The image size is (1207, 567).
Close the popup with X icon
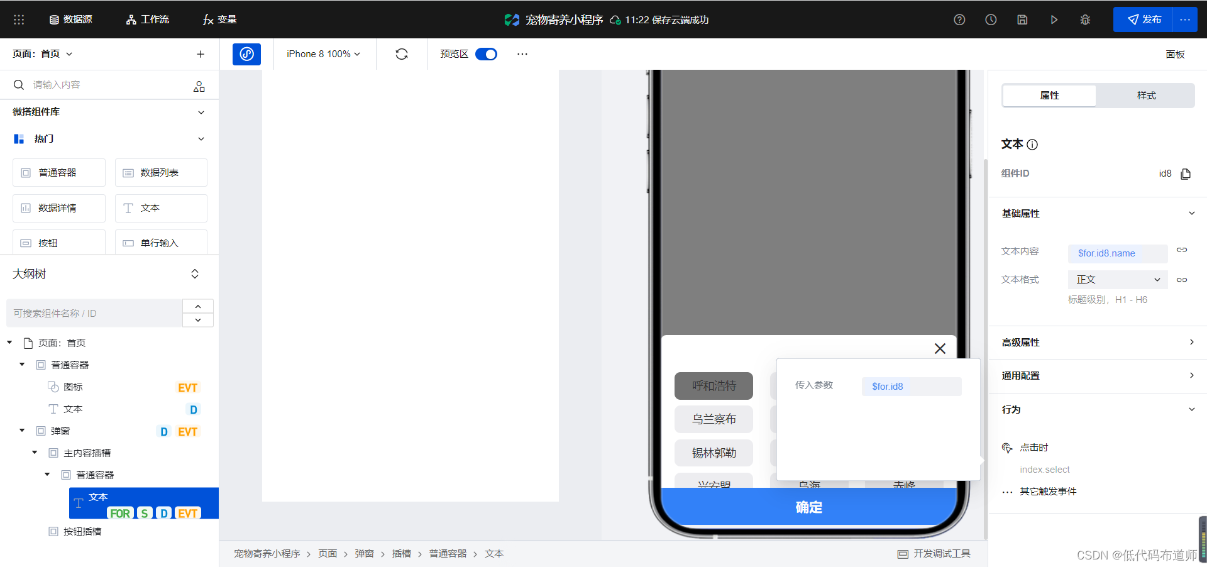coord(940,348)
